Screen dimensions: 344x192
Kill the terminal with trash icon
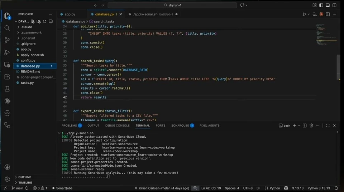(x=311, y=126)
